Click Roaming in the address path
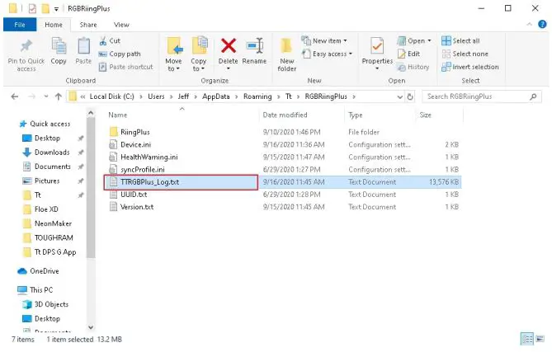Screen dimensions: 552x352 coord(257,96)
